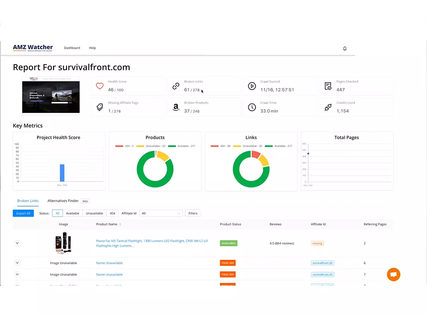427x314 pixels.
Task: Click the AMZ Watcher logo
Action: [x=33, y=48]
